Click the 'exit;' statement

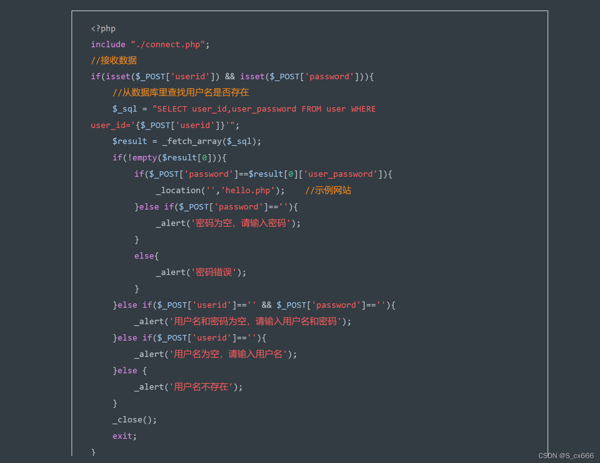click(x=125, y=436)
